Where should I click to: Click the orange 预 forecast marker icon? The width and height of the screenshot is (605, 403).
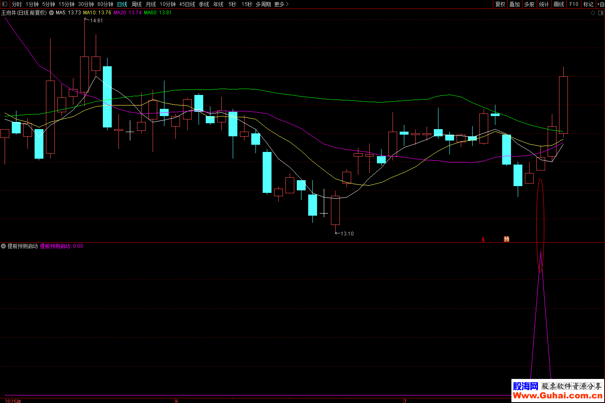pos(507,239)
